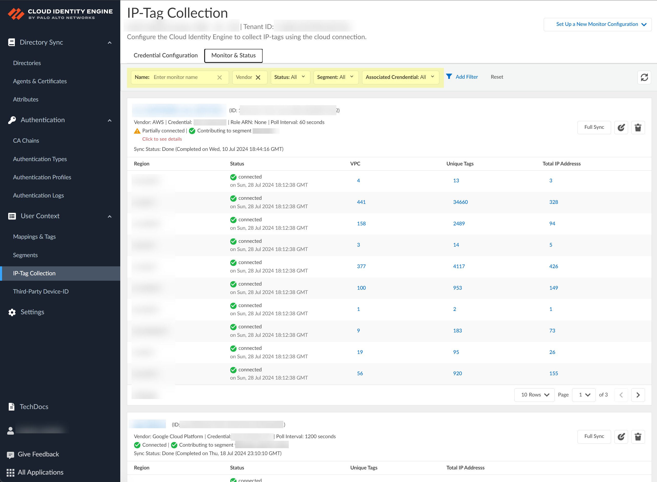Click the 'Click to see details' link
The image size is (657, 482).
(162, 139)
